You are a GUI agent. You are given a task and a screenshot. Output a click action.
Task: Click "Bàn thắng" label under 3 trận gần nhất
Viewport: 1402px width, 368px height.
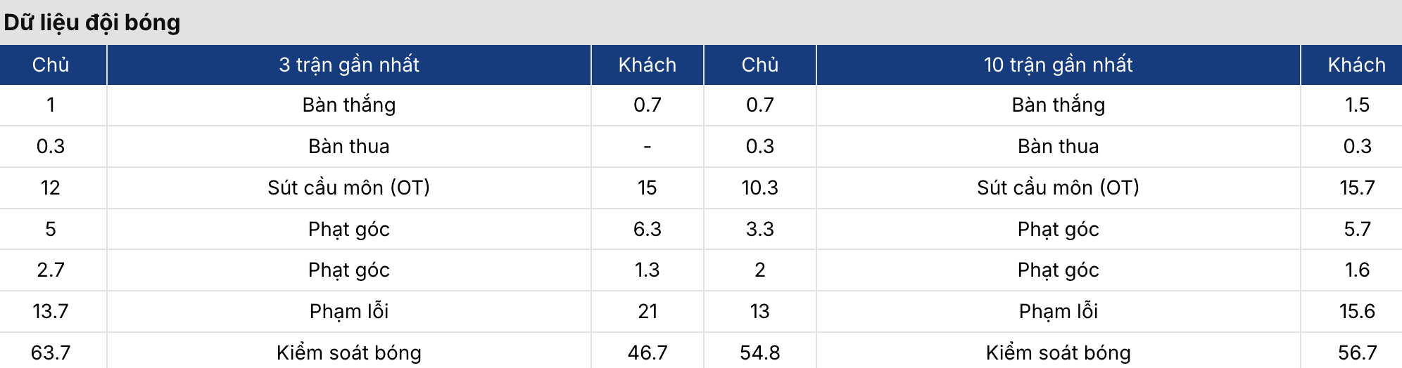[x=348, y=105]
